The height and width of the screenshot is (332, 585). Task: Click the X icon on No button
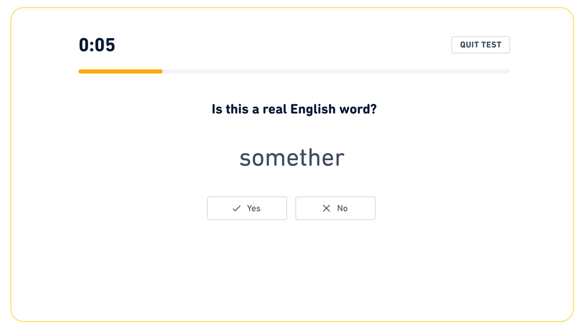pos(326,208)
